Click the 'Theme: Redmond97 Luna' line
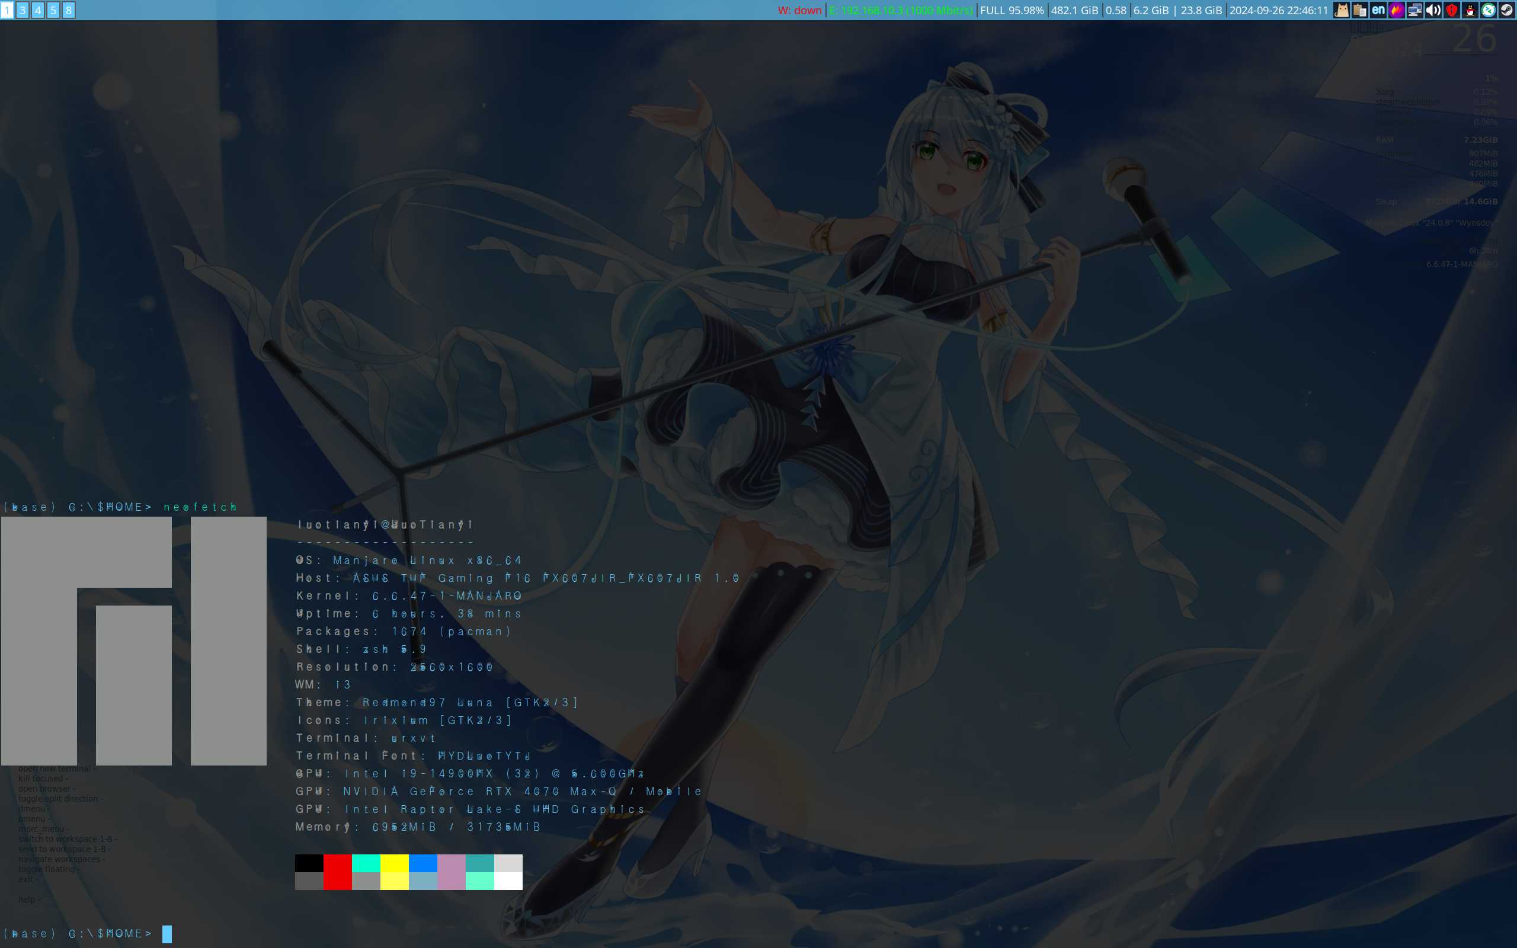Viewport: 1517px width, 948px height. (x=437, y=702)
